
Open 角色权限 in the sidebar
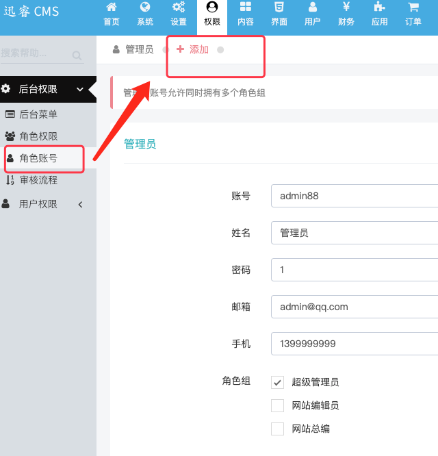click(38, 136)
